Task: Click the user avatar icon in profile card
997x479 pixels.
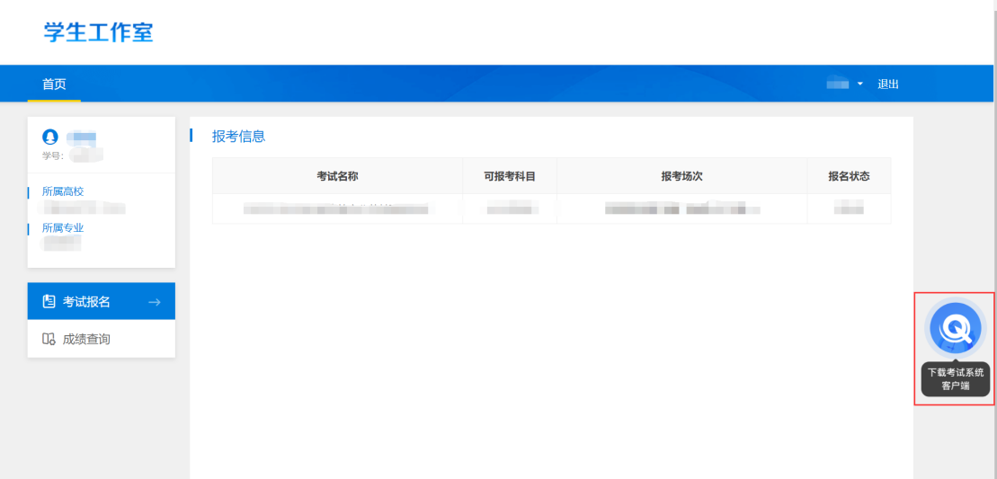Action: 50,137
